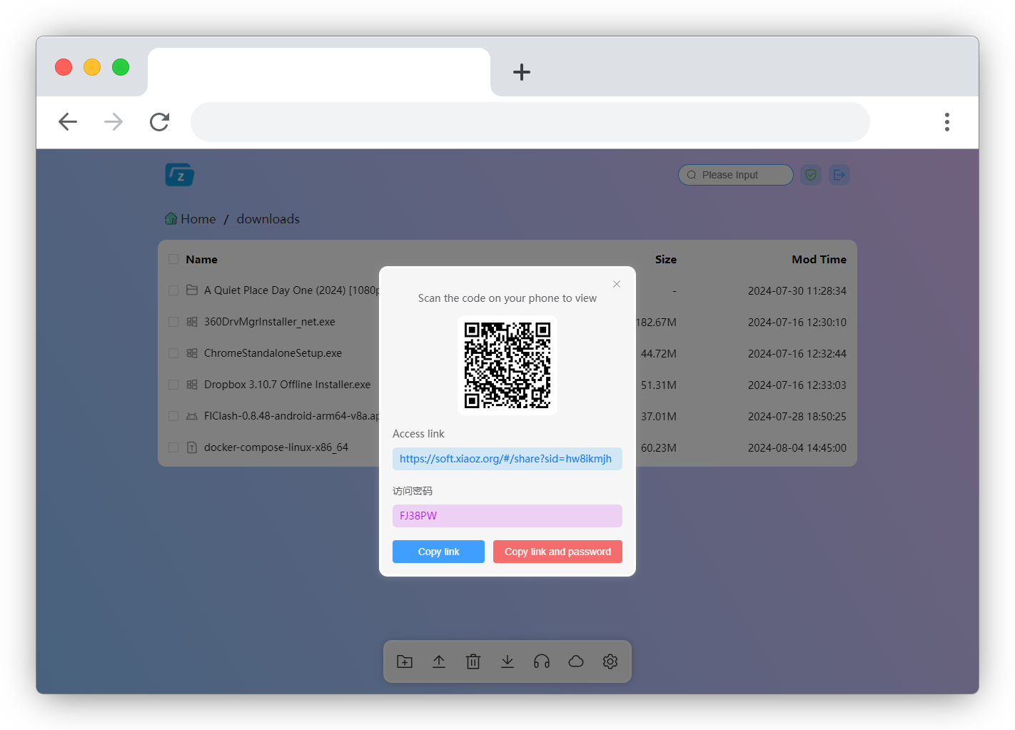Go back with browser back arrow
The image size is (1015, 730).
(x=68, y=122)
